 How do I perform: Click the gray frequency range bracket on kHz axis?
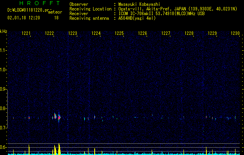click(x=8, y=109)
